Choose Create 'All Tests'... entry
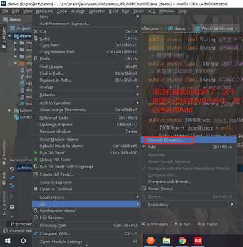This screenshot has width=243, height=247. [x=86, y=174]
